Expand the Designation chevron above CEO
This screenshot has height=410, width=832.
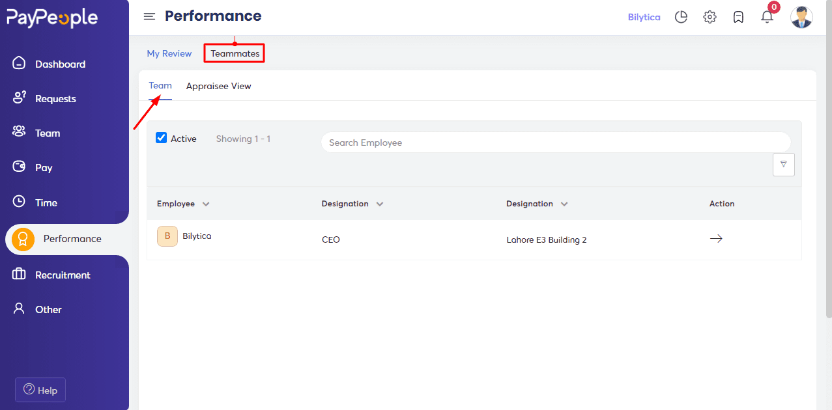(x=380, y=204)
